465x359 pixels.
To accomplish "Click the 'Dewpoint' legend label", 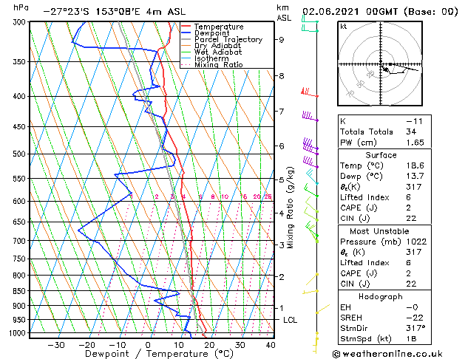I will coord(211,33).
